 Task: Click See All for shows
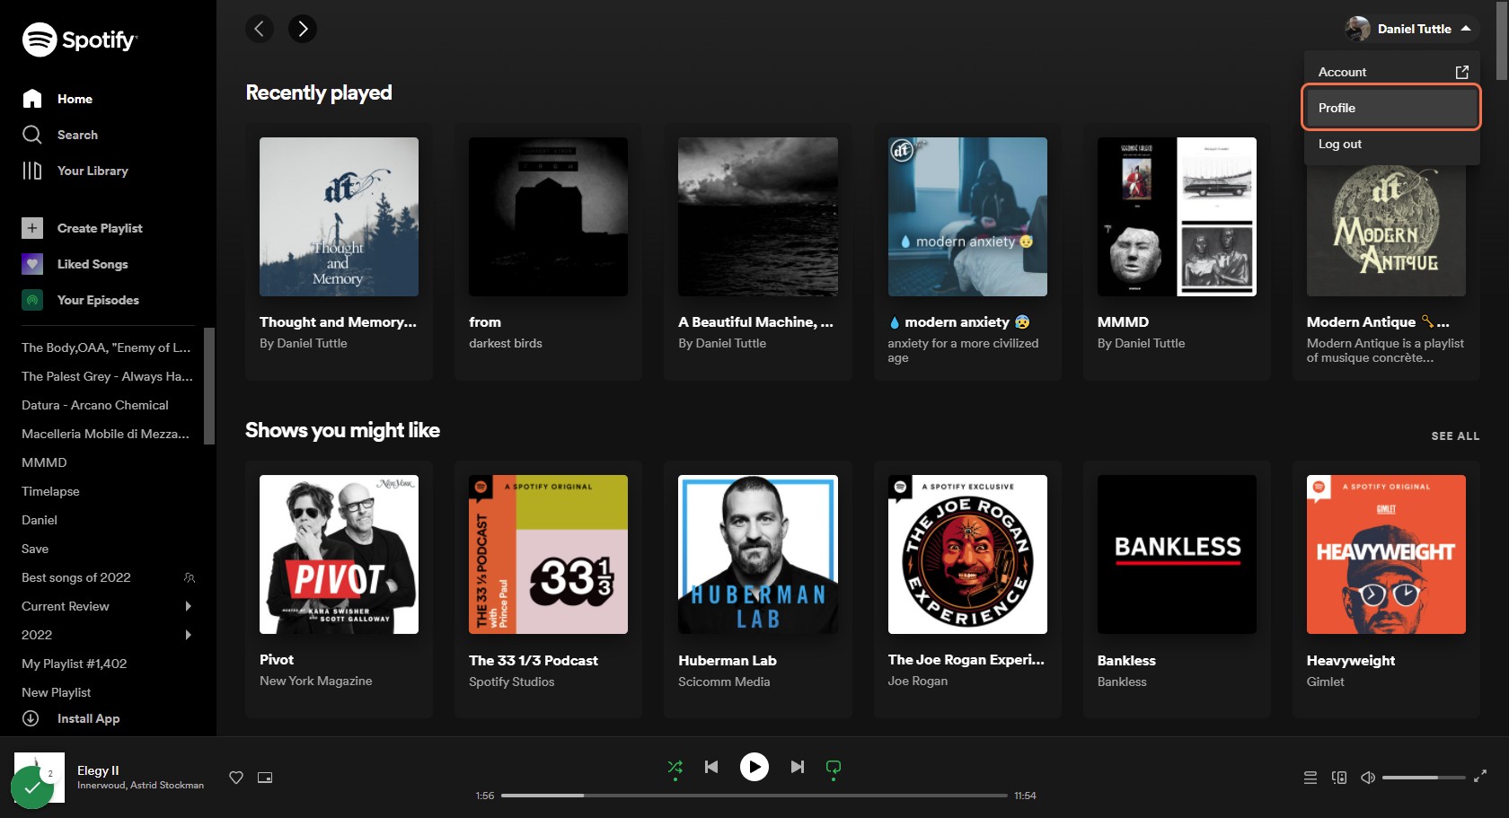point(1455,436)
